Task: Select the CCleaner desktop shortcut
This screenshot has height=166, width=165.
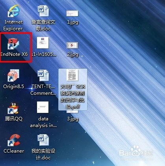Action: tap(14, 140)
